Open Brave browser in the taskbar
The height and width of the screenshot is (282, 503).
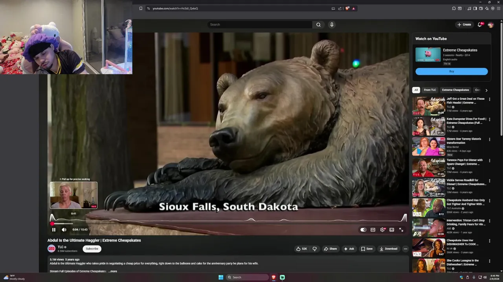tap(274, 277)
